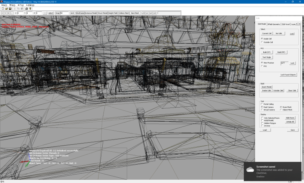Click the Snap value input field
The height and width of the screenshot is (183, 304).
(x=64, y=13)
